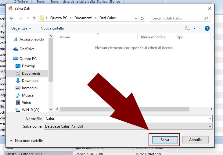Click the Salva button

tap(165, 140)
